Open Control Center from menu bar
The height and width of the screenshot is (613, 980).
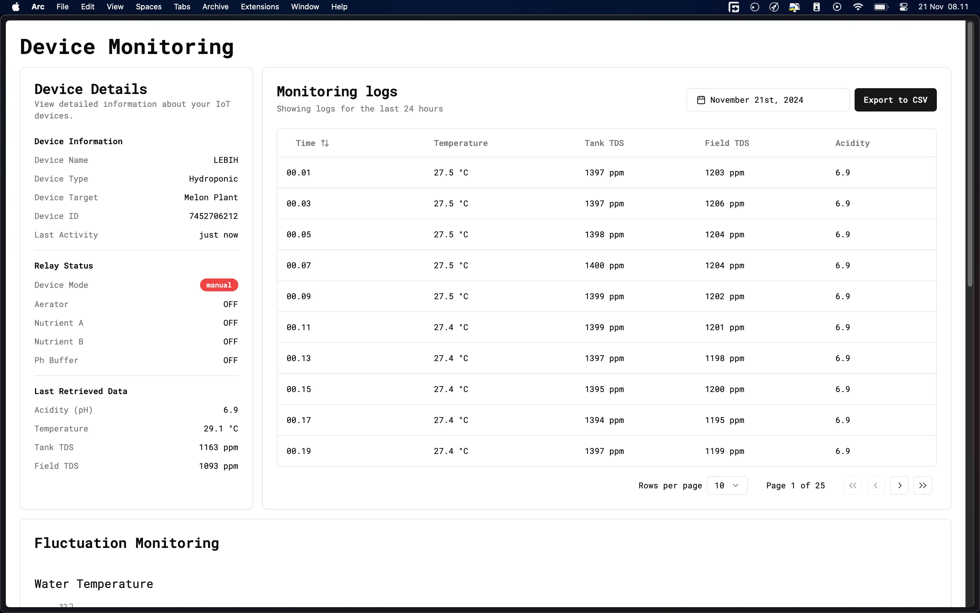point(904,7)
